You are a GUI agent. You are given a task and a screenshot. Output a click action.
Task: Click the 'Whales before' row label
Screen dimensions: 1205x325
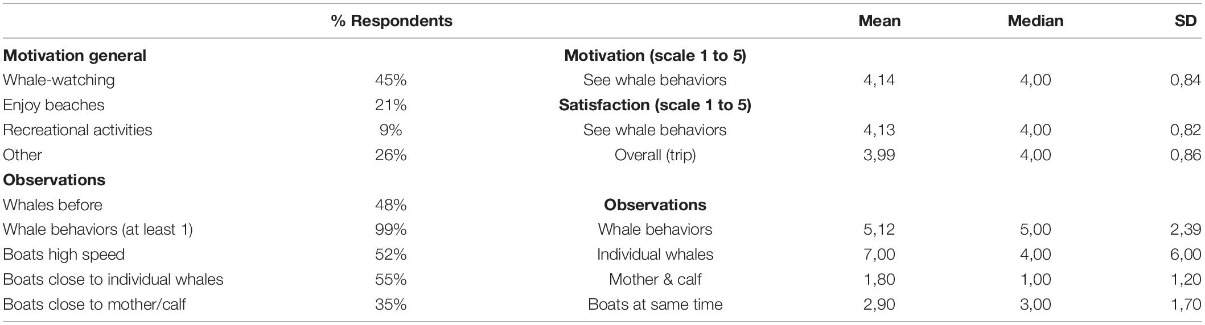(52, 205)
